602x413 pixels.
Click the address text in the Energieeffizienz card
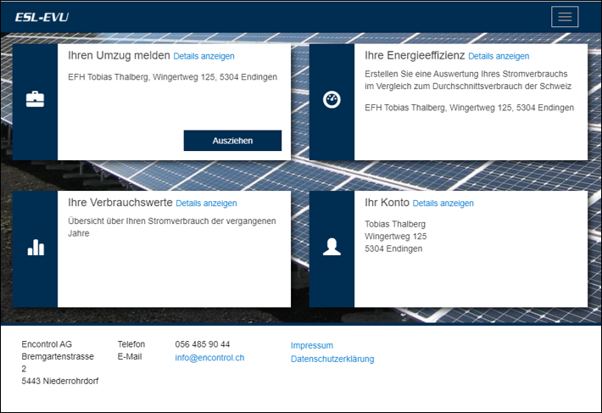[469, 108]
